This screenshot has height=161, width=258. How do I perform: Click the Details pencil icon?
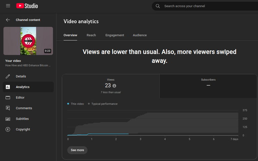[8, 76]
